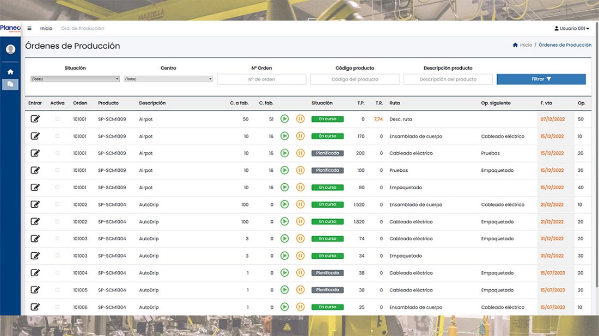
Task: Pause order 101006 with its pause icon
Action: coord(300,307)
